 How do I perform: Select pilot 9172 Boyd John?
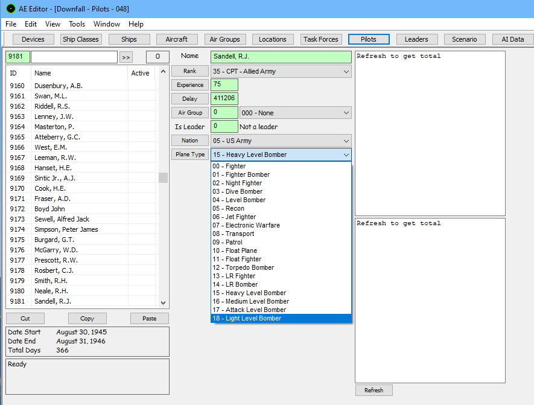tap(82, 209)
